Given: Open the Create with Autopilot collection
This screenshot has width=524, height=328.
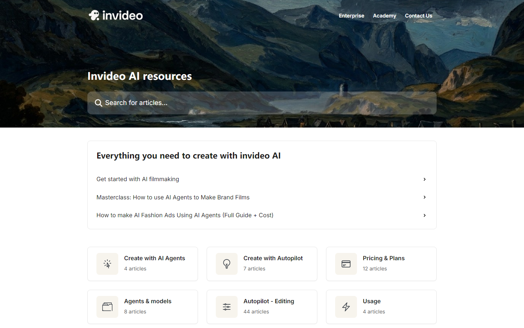Looking at the screenshot, I should (x=262, y=264).
